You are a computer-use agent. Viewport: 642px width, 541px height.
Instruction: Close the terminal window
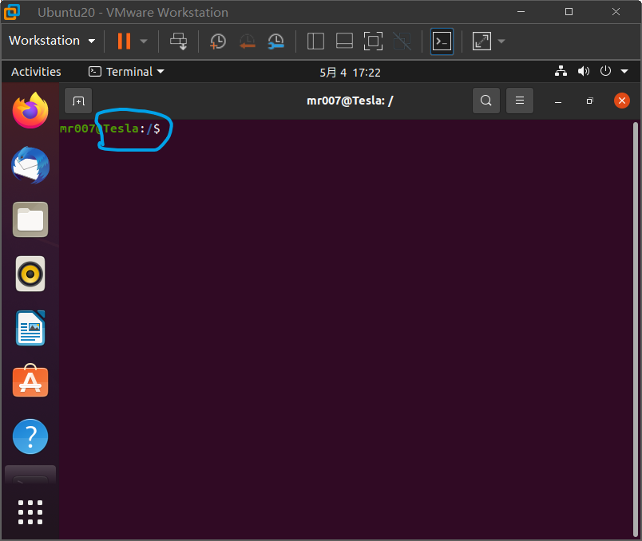click(x=621, y=101)
